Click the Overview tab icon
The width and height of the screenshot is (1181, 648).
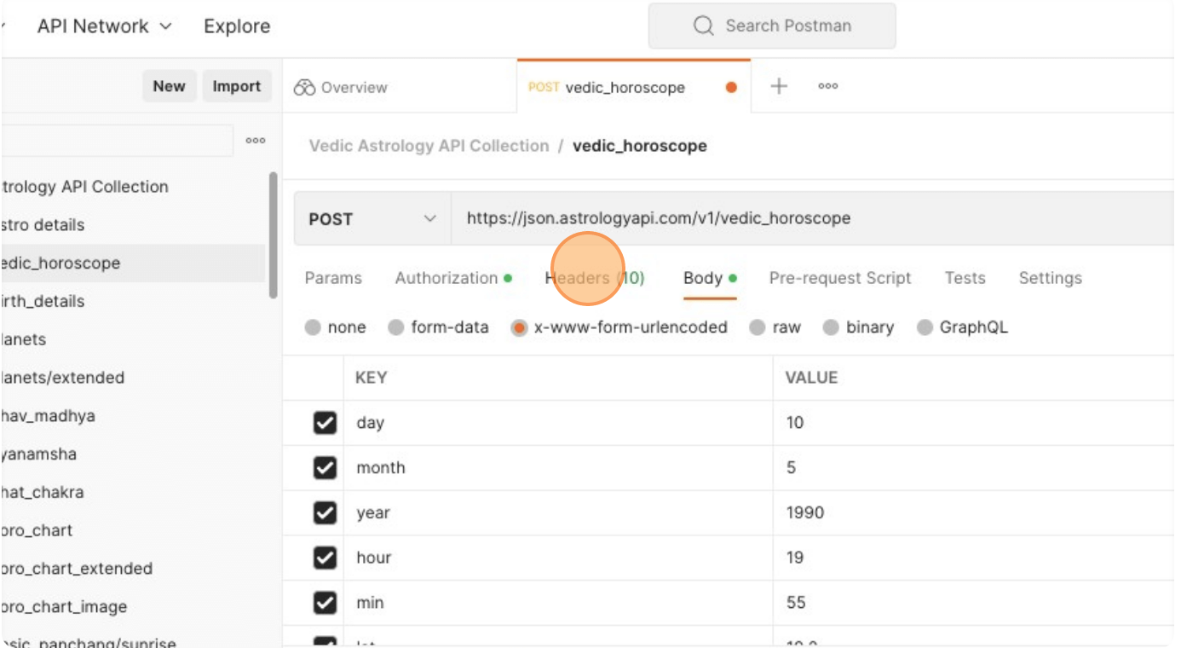[304, 88]
